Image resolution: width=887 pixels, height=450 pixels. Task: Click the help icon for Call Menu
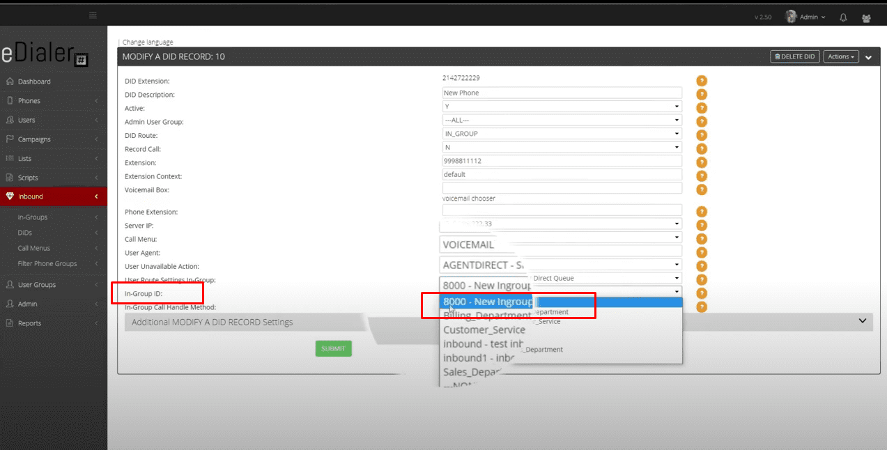click(x=702, y=239)
